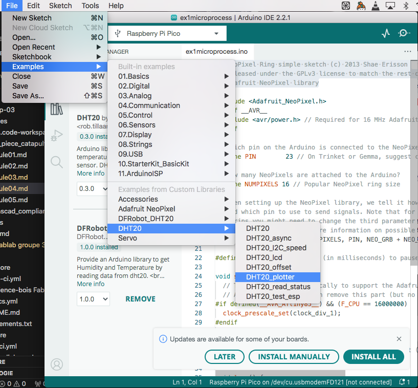Open Sketchbook submenu in File menu
The width and height of the screenshot is (418, 388).
pos(54,57)
